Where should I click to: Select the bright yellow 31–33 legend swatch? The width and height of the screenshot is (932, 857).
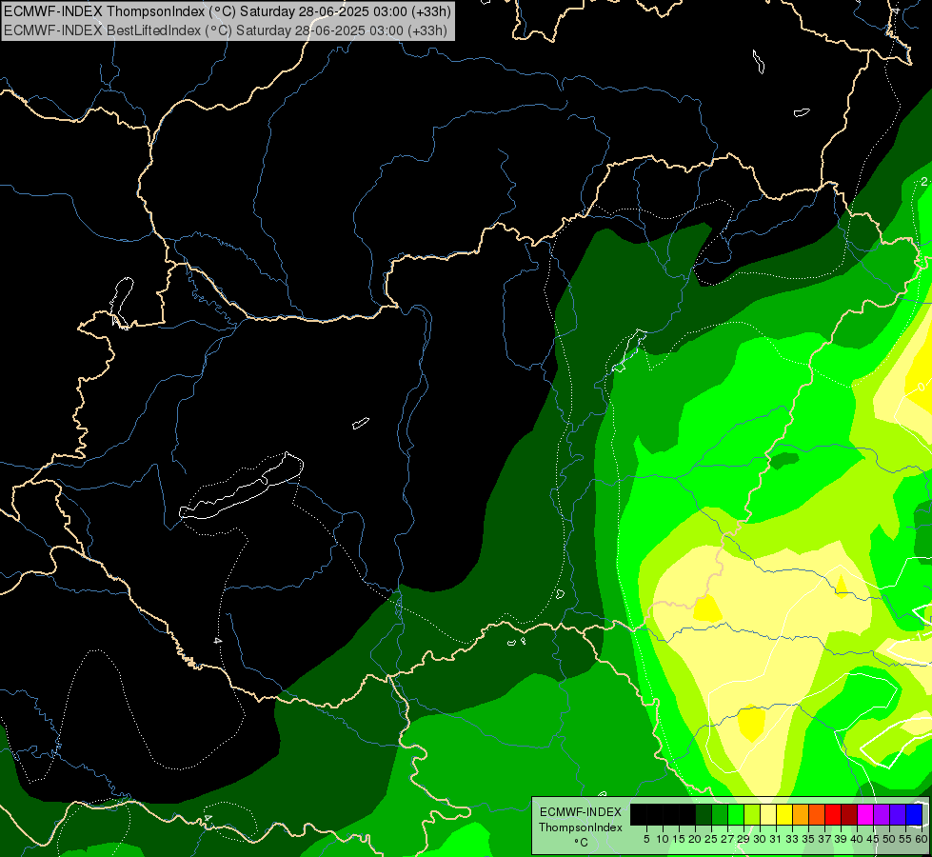coord(784,815)
